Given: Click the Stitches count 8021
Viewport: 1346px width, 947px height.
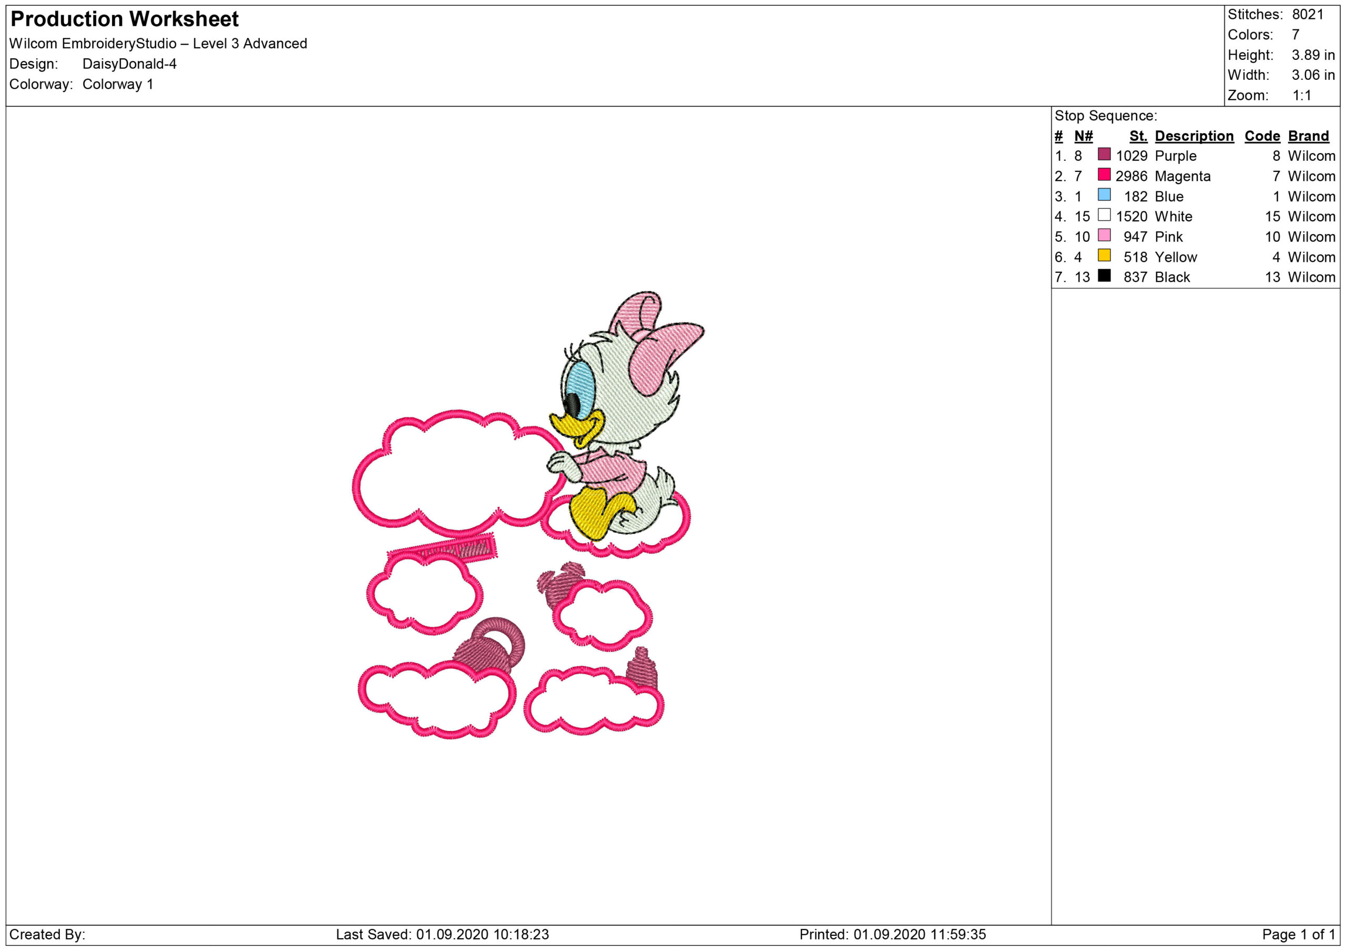Looking at the screenshot, I should point(1307,15).
